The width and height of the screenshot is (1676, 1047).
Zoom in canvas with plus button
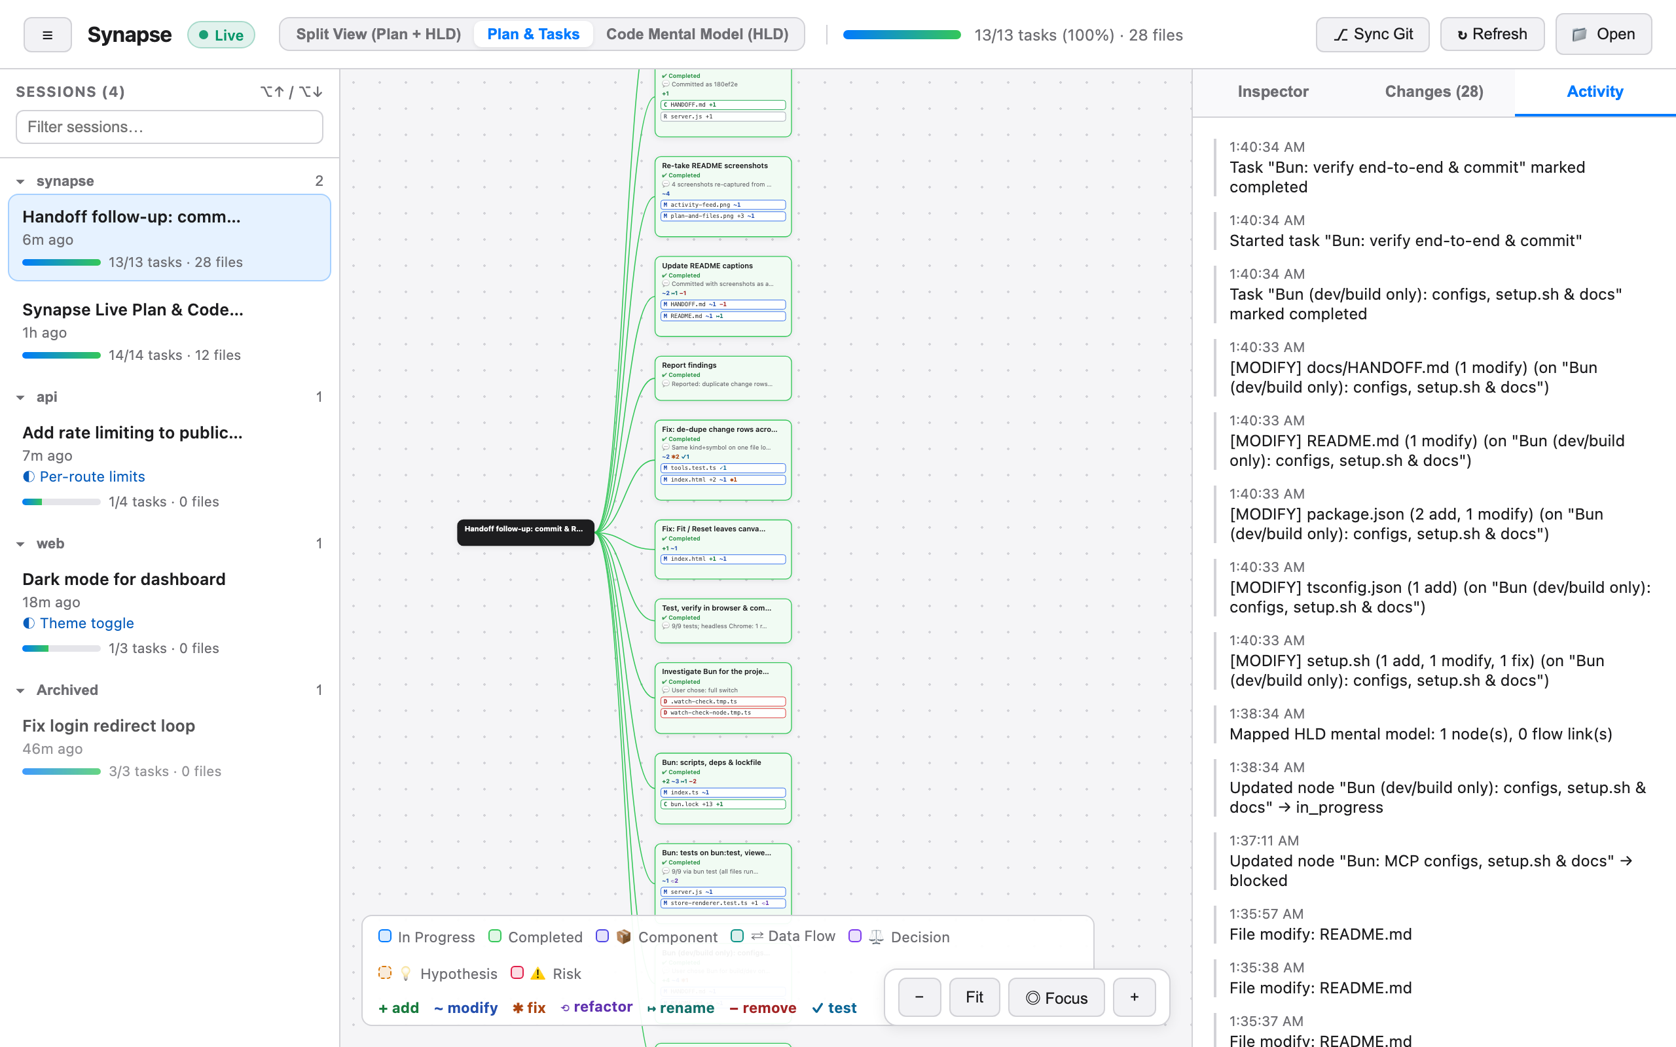1135,997
